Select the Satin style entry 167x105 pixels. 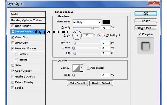[18, 65]
